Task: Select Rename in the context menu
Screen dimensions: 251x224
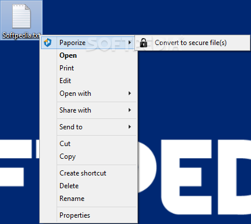Action: [88, 199]
